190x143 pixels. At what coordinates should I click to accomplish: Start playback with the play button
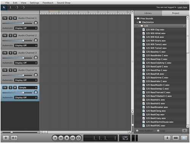click(67, 138)
